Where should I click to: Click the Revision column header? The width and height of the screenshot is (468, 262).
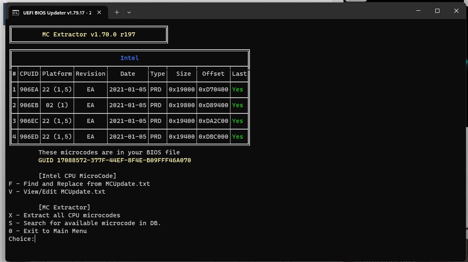point(91,74)
